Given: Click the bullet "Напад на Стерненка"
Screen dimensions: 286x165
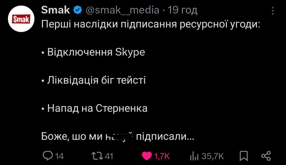Looking at the screenshot, I should pos(97,108).
